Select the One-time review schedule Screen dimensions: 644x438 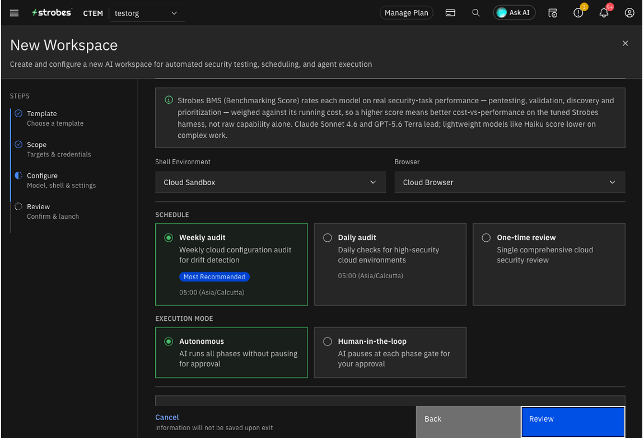[x=549, y=264]
